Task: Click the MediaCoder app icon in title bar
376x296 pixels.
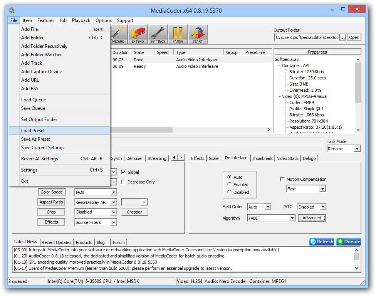Action: 12,10
